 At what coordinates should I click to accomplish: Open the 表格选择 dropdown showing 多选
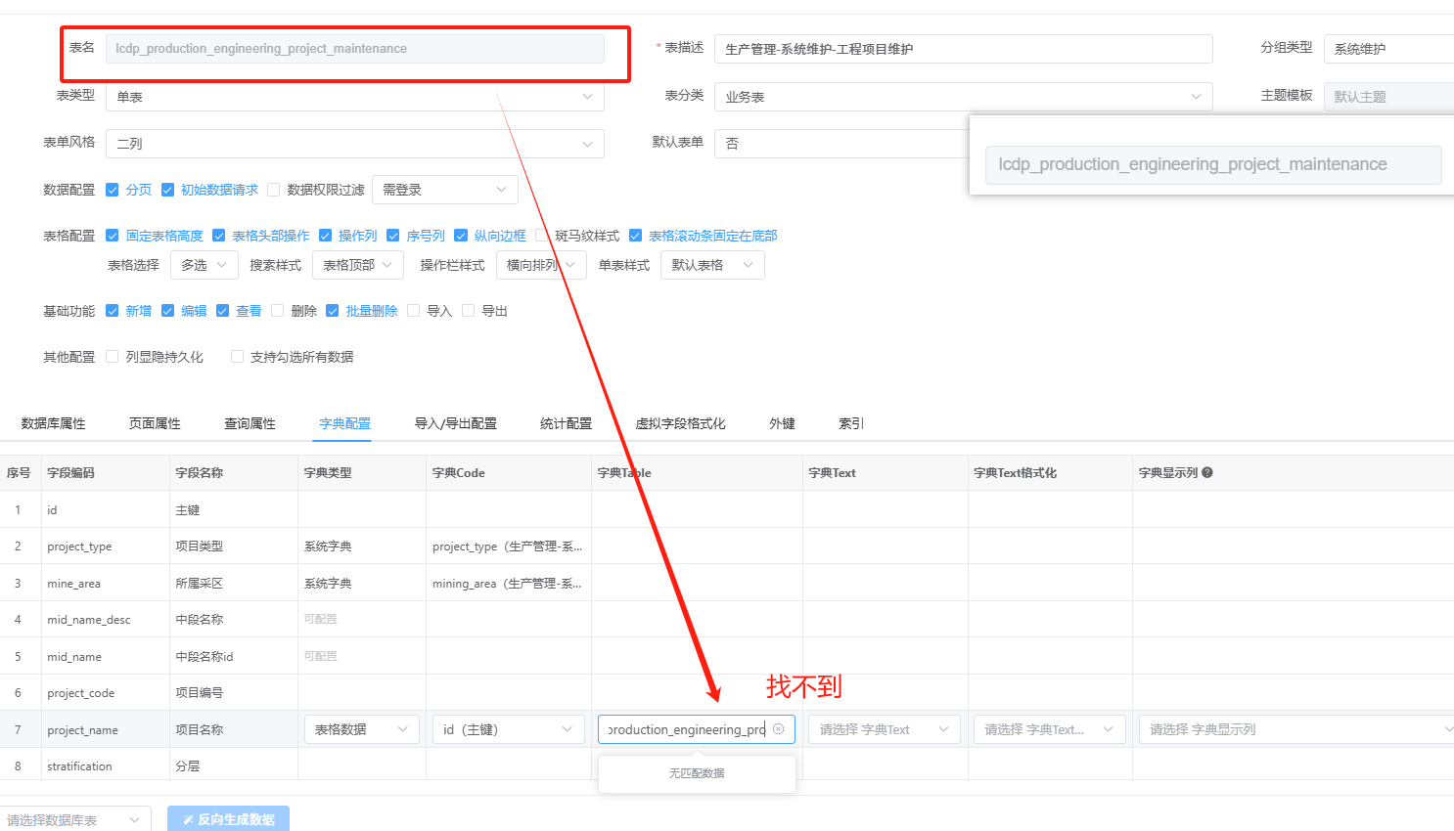point(204,265)
